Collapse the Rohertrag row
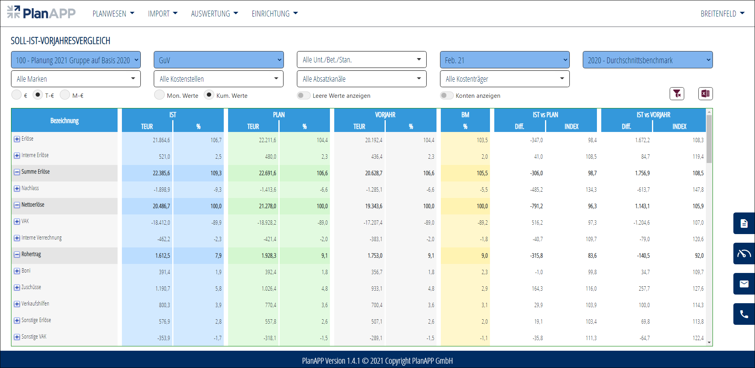Screen dimensions: 755x368 coord(17,254)
